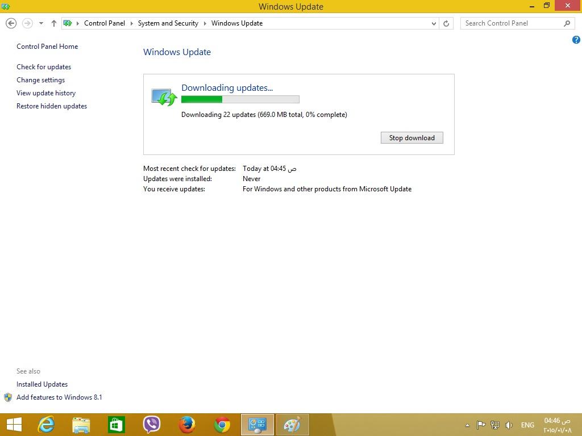582x436 pixels.
Task: Switch to Paint taskbar button
Action: [x=293, y=425]
